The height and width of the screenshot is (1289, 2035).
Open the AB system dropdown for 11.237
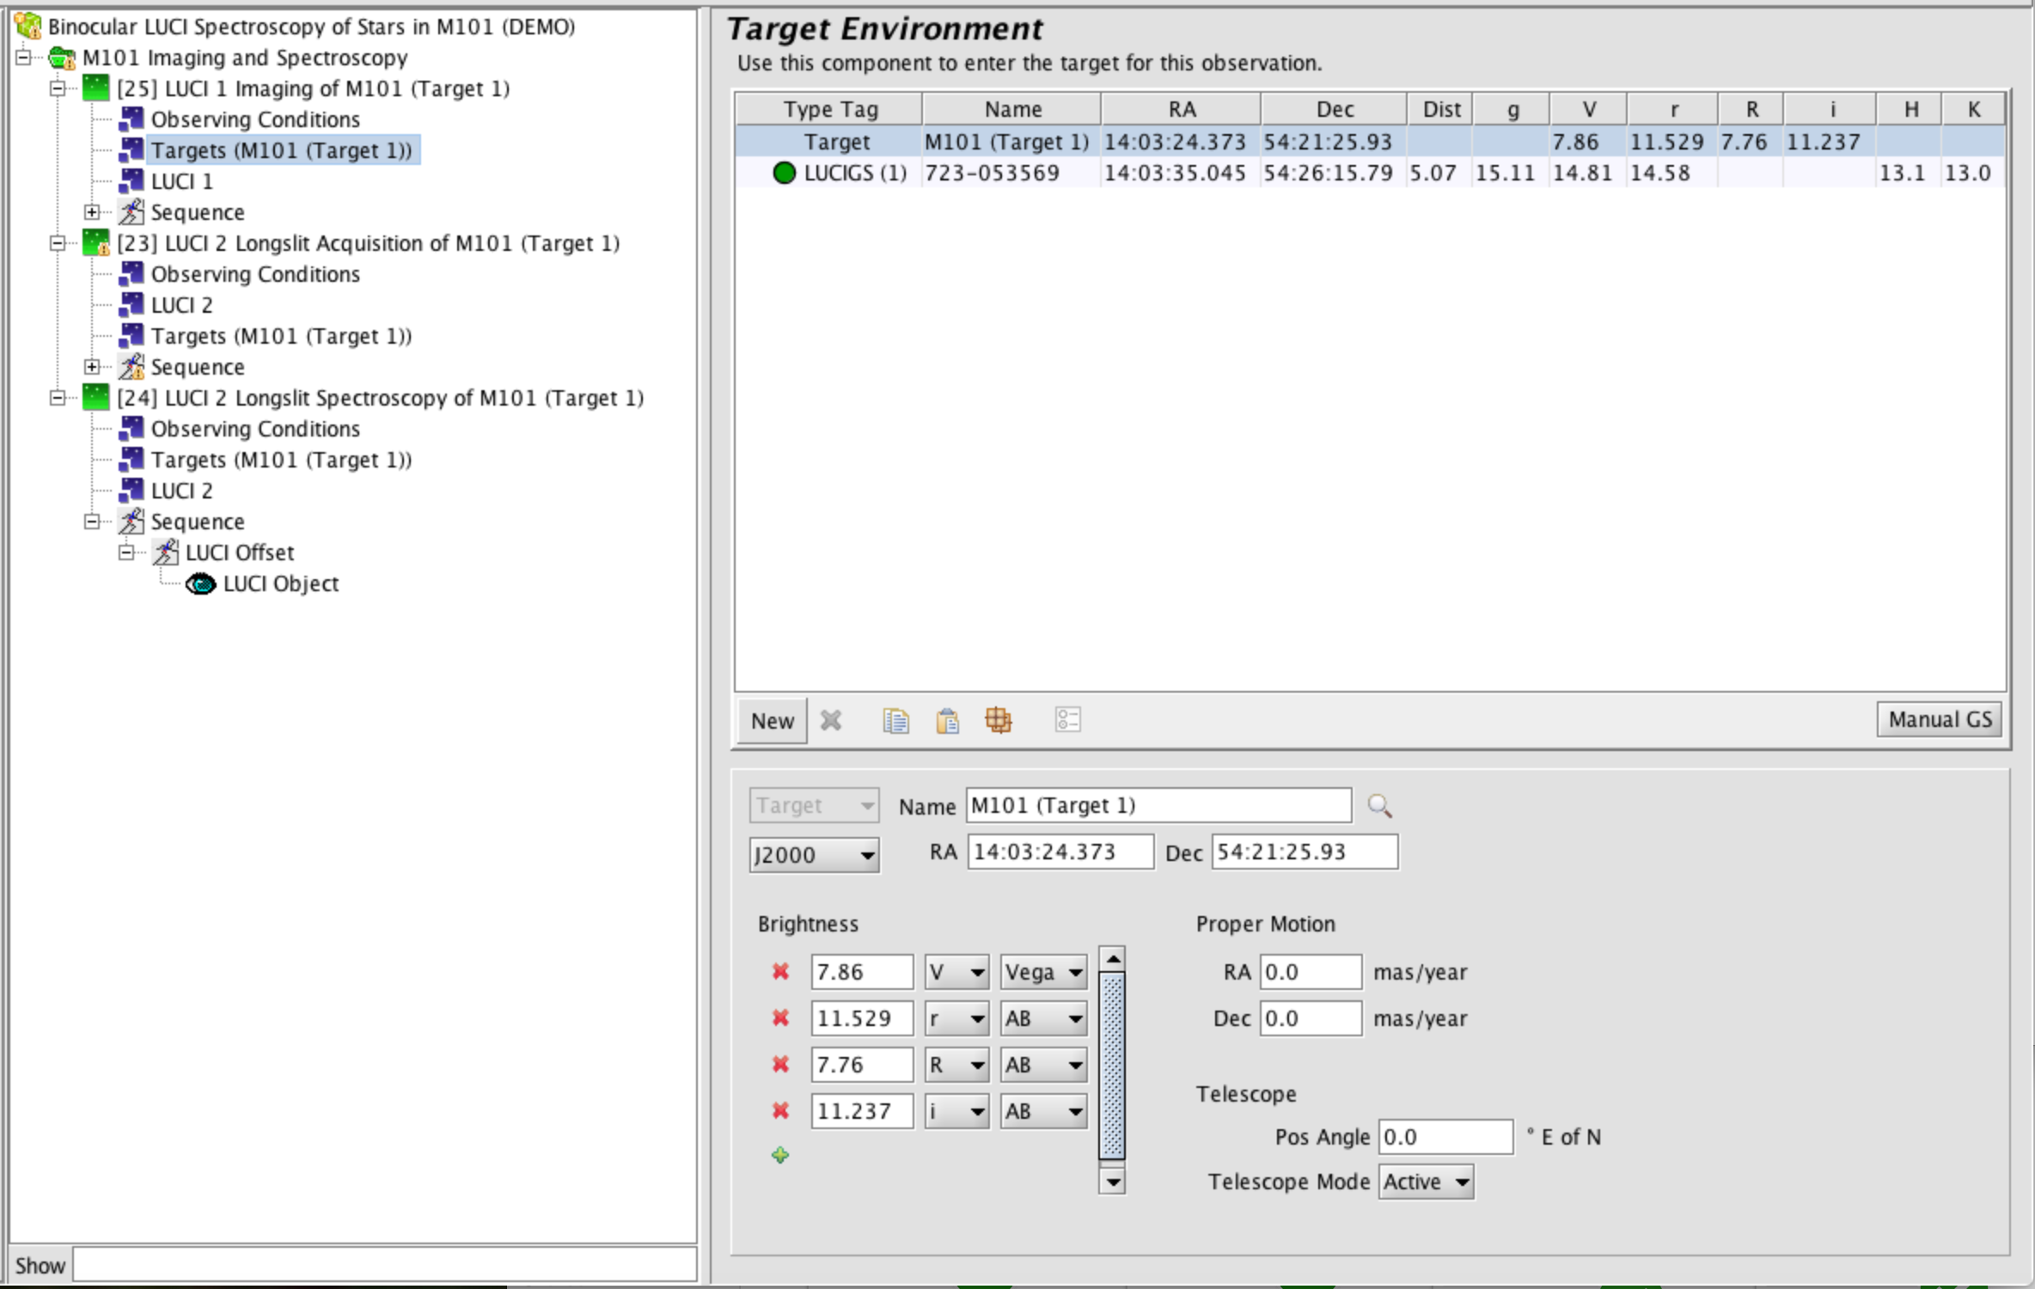[1043, 1111]
